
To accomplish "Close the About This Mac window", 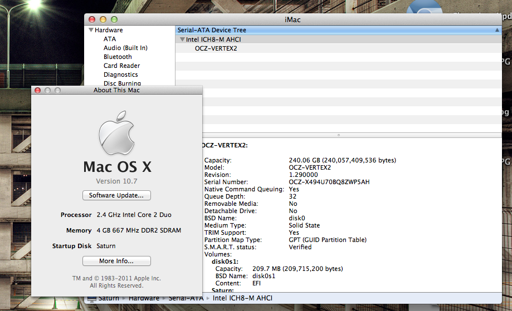I will click(37, 90).
